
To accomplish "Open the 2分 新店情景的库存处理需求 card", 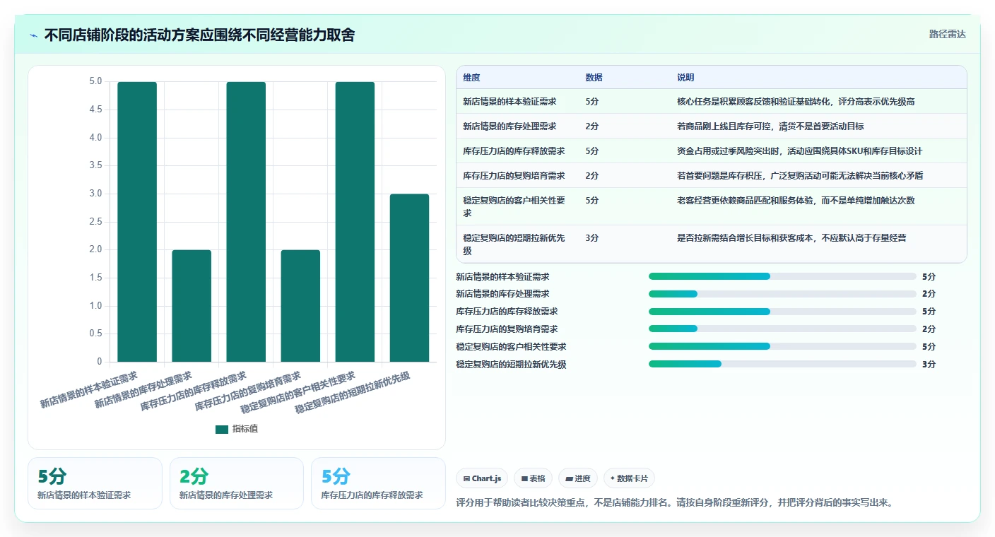I will coord(237,483).
